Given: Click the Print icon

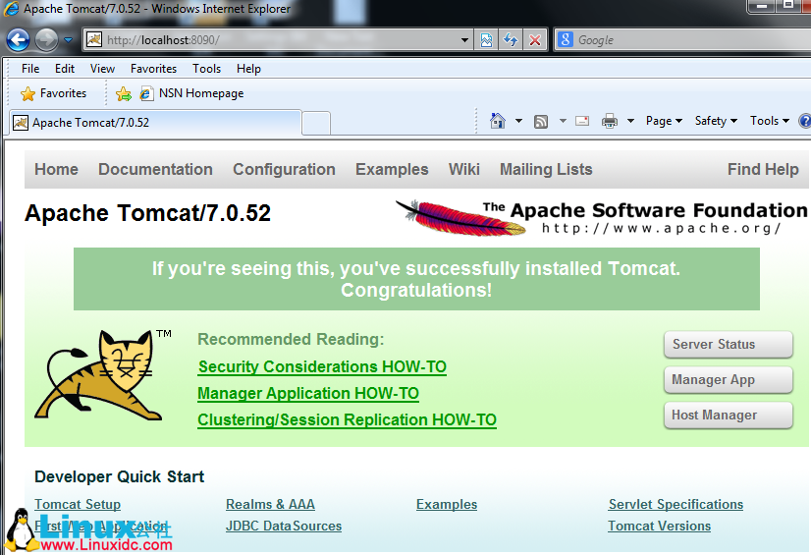Looking at the screenshot, I should (x=610, y=121).
